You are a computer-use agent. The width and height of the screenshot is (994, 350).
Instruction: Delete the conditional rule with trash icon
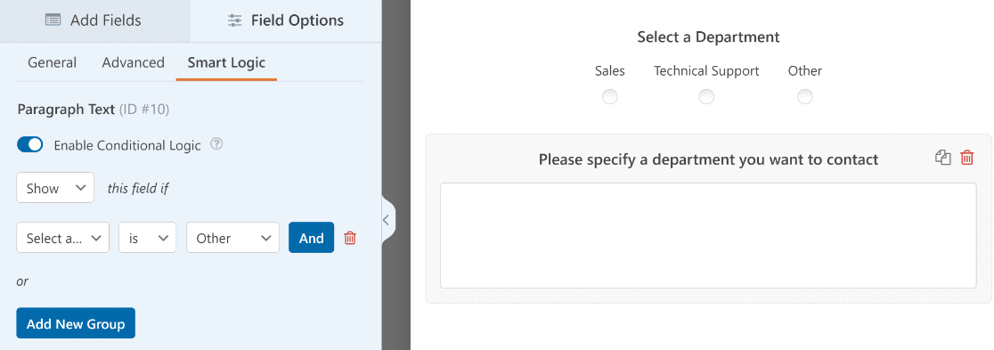(350, 238)
